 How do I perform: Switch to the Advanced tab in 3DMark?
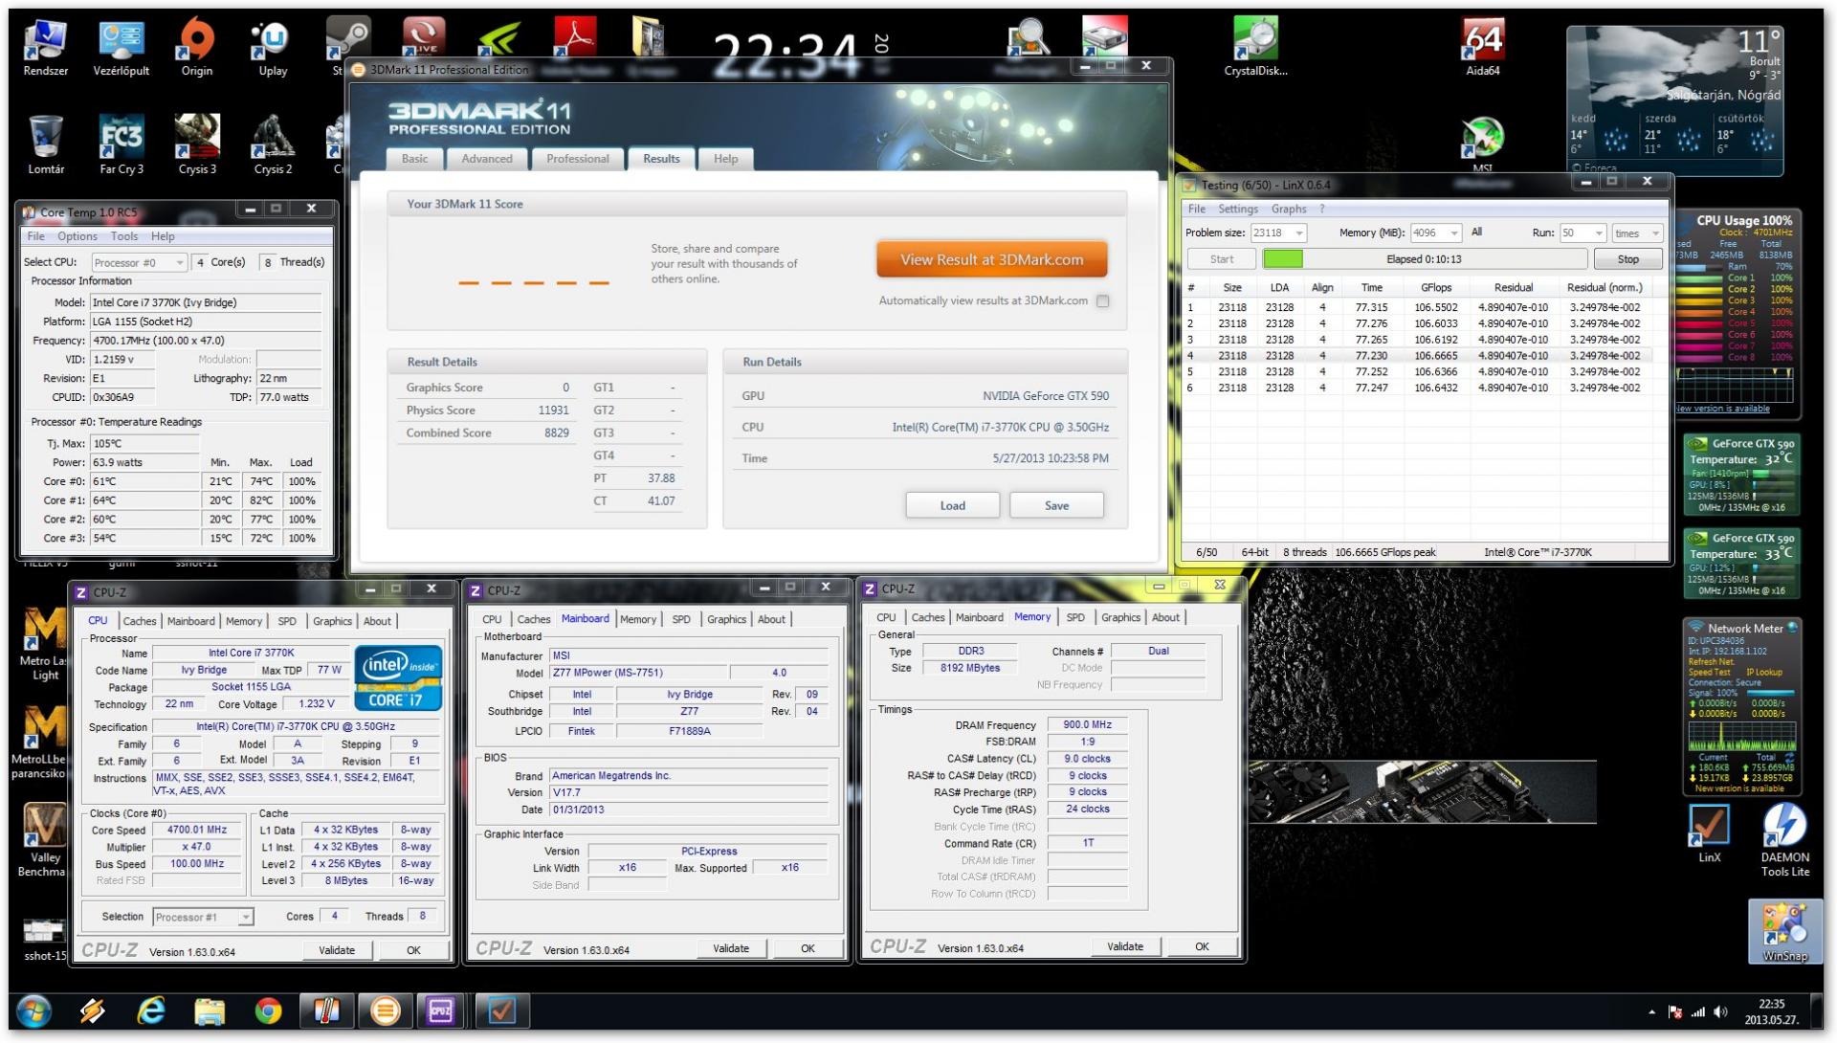pyautogui.click(x=486, y=159)
